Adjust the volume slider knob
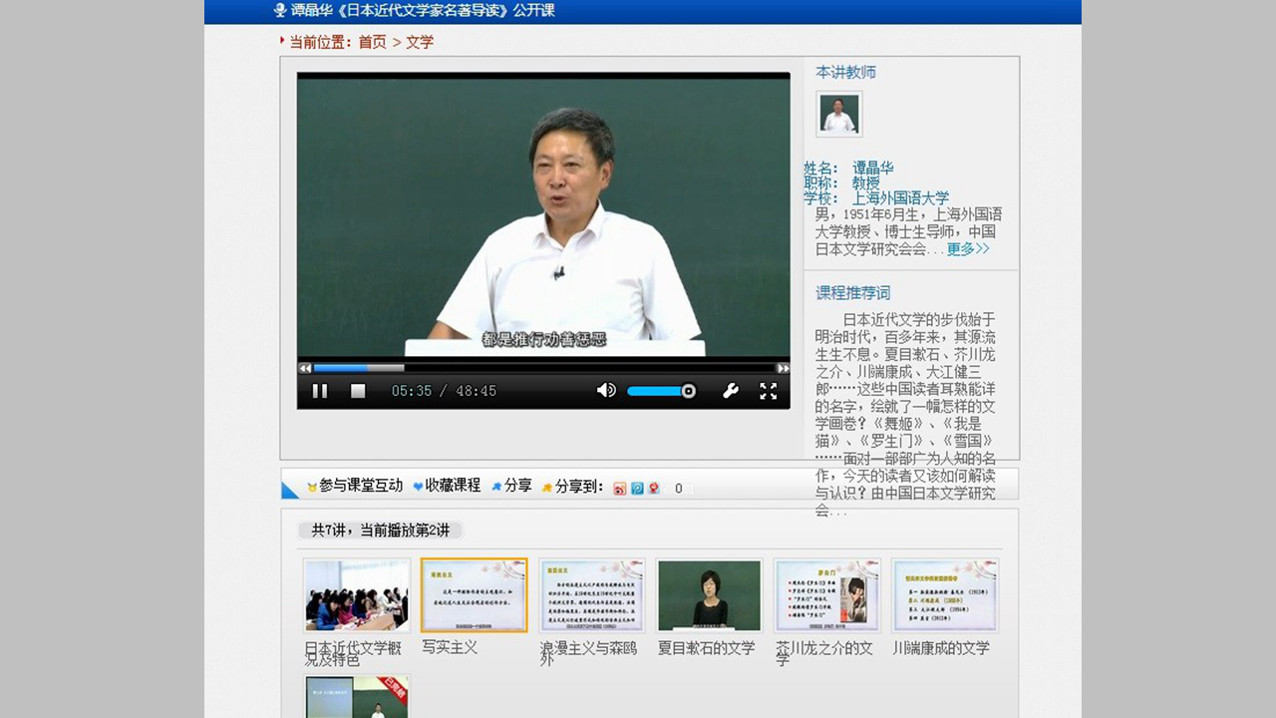 (688, 391)
